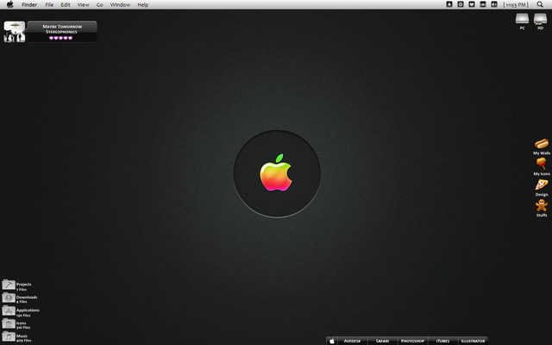Image resolution: width=552 pixels, height=345 pixels.
Task: Click the 'Projects' folder label
Action: pos(24,284)
